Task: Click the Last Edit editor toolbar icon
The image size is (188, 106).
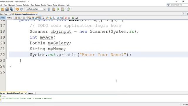Action: pyautogui.click(x=16, y=18)
